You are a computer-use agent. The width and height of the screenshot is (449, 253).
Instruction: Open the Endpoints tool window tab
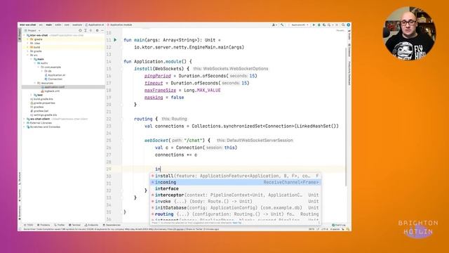[91, 225]
